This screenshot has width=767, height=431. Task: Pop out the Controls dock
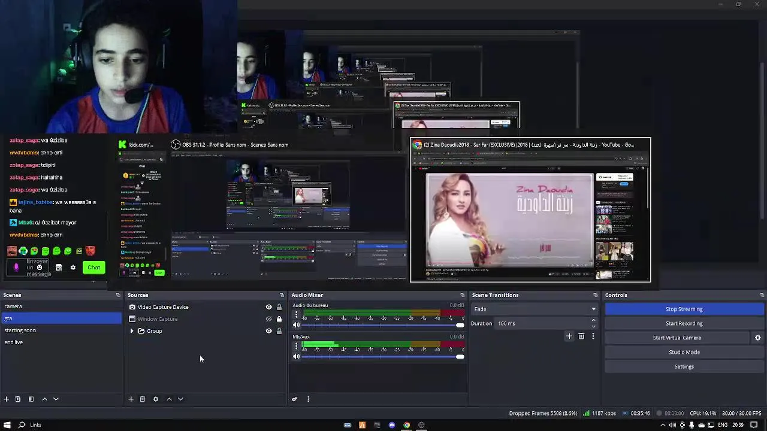[x=762, y=295]
